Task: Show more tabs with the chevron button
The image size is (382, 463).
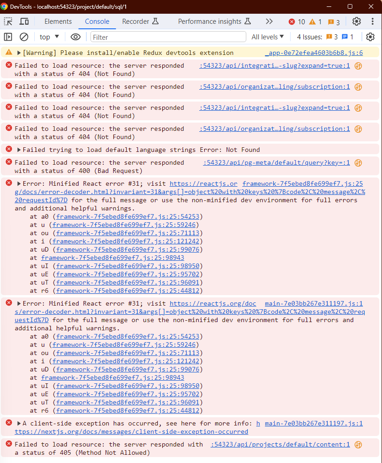Action: pos(269,22)
